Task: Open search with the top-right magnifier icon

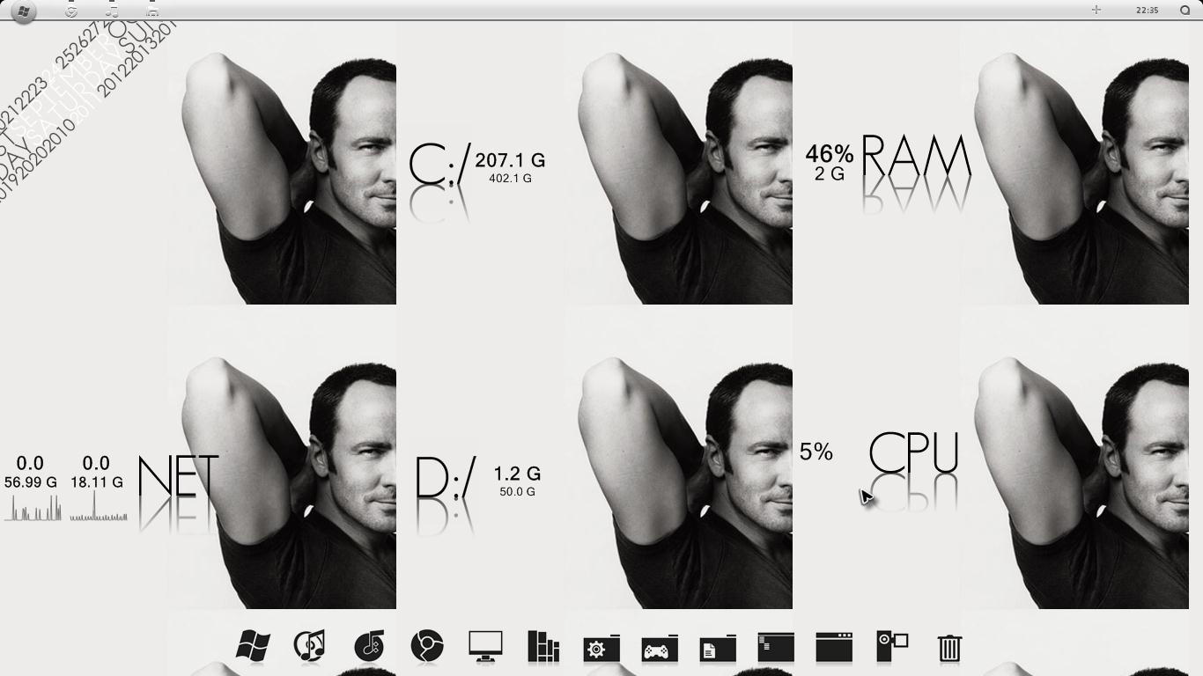Action: point(1185,11)
